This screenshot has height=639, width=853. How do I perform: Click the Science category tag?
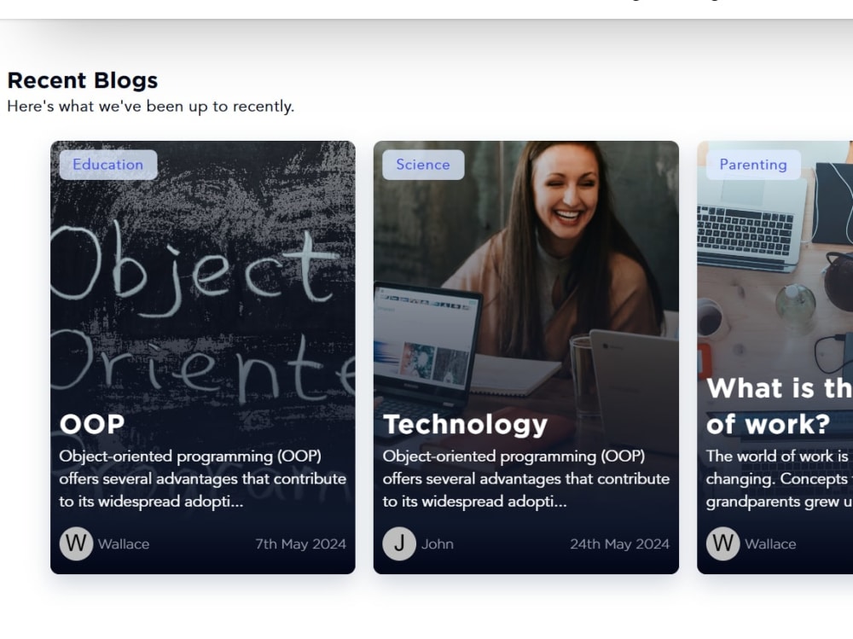click(x=423, y=165)
